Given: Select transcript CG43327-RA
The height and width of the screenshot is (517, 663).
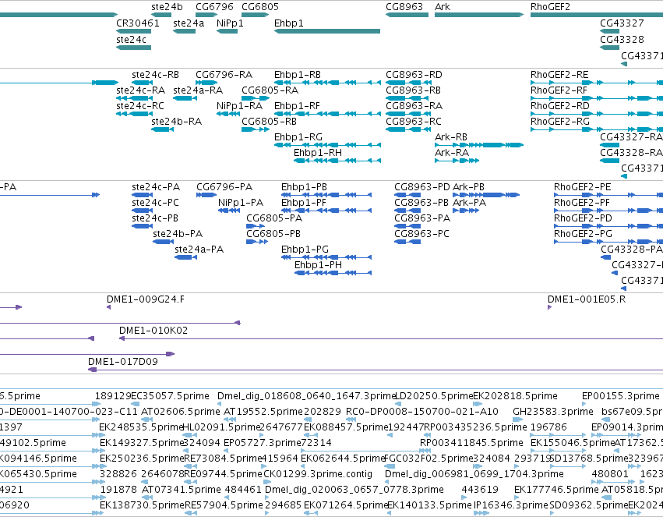Looking at the screenshot, I should (x=631, y=137).
